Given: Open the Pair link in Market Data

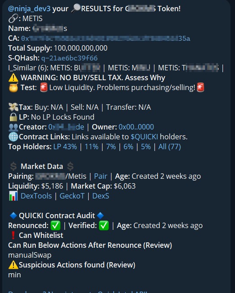Looking at the screenshot, I should (x=101, y=177).
